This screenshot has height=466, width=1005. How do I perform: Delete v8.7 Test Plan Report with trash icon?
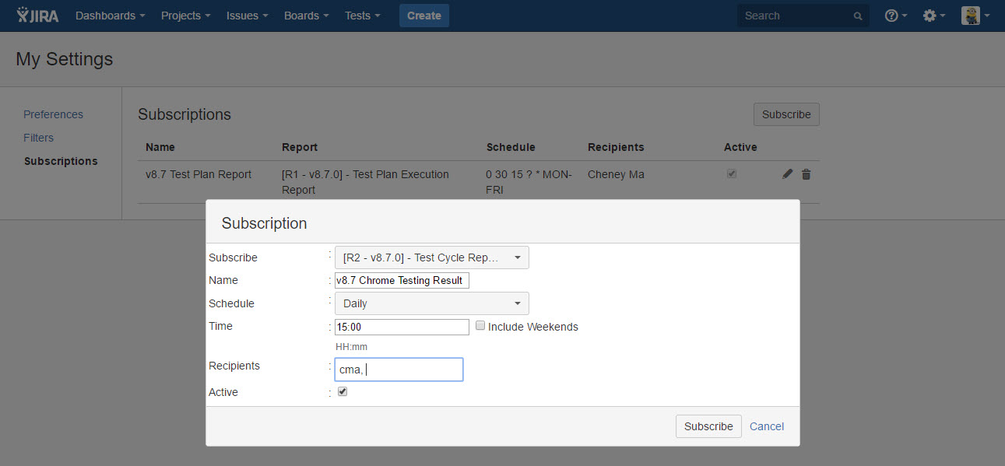806,174
